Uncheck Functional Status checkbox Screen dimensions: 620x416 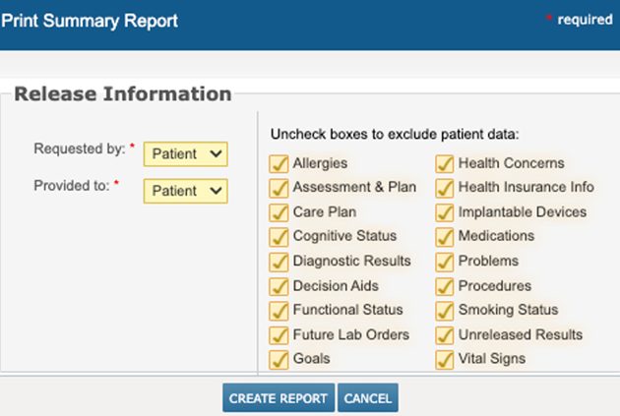[278, 310]
